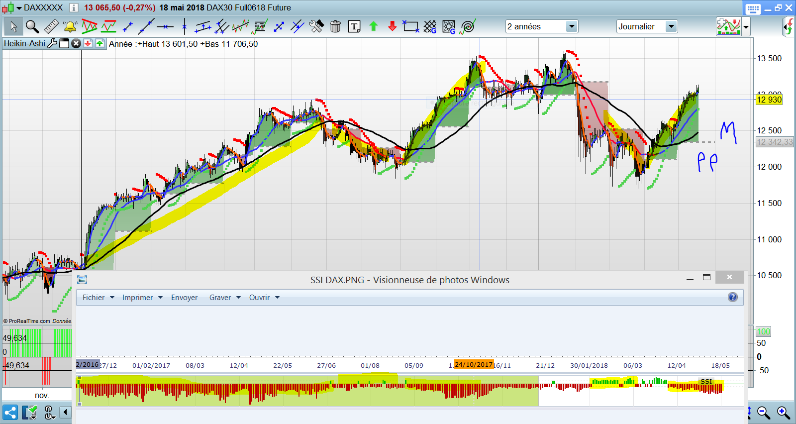This screenshot has height=424, width=796.
Task: Insert a green up arrow marker
Action: 373,26
